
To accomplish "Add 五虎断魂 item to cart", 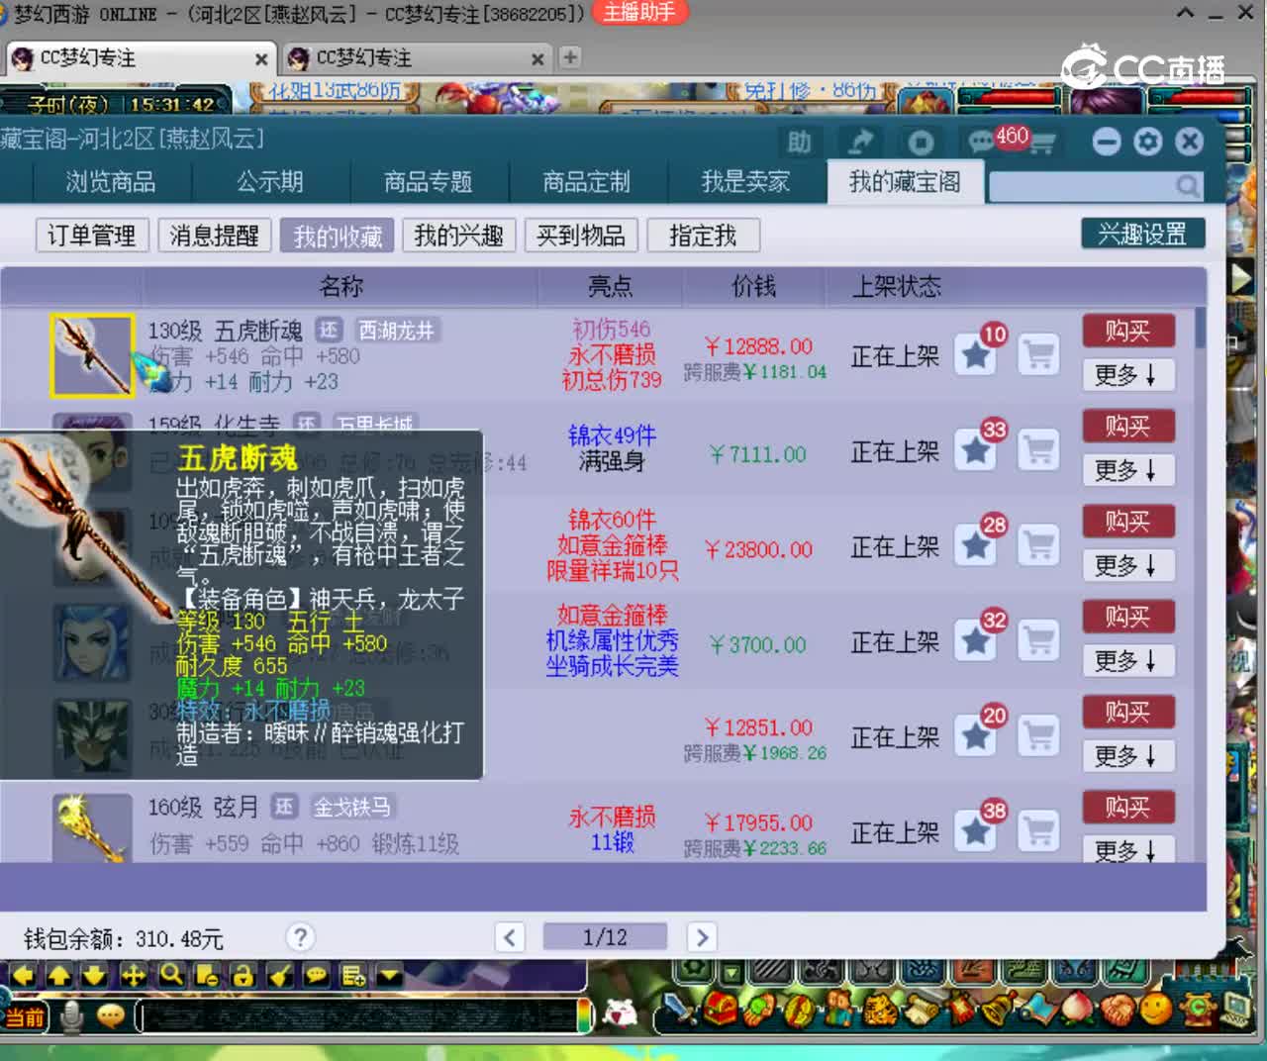I will click(x=1038, y=354).
